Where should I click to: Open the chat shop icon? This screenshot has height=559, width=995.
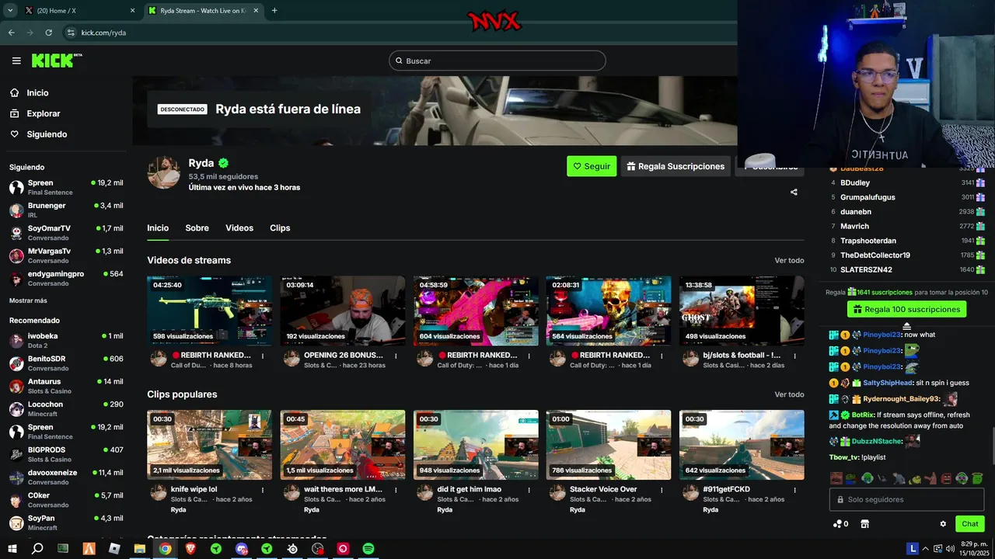coord(864,524)
